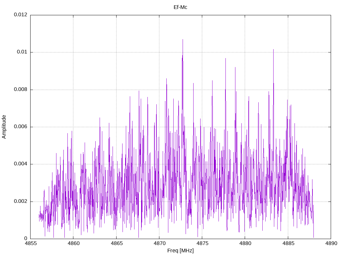Click the 4890 x-axis tick label
Screen dimensions: 340x255
tap(331, 243)
